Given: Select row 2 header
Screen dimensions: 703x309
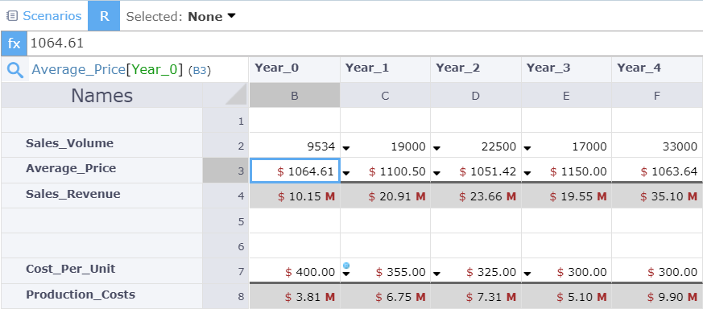Looking at the screenshot, I should 225,146.
